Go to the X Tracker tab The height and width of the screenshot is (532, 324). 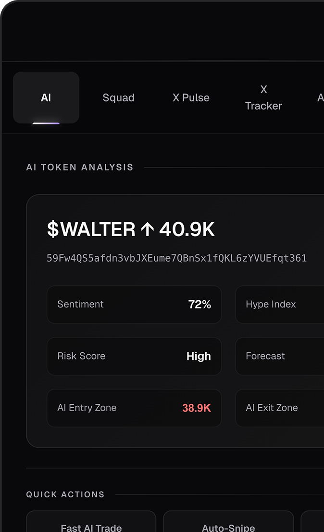coord(263,97)
